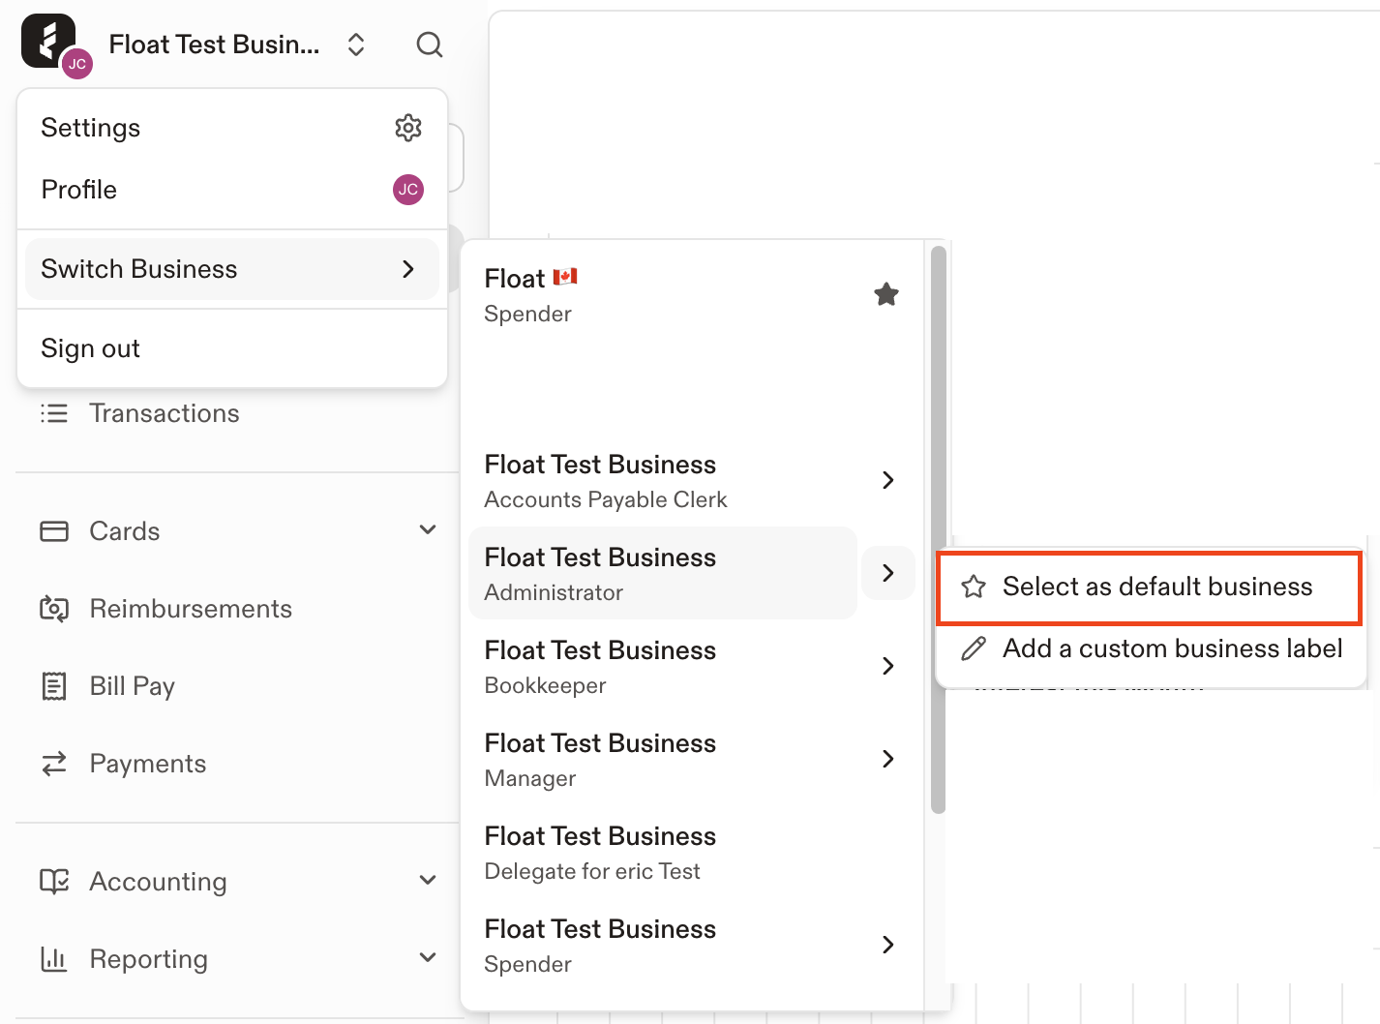The width and height of the screenshot is (1380, 1024).
Task: Click the Float logo avatar icon
Action: point(48,41)
